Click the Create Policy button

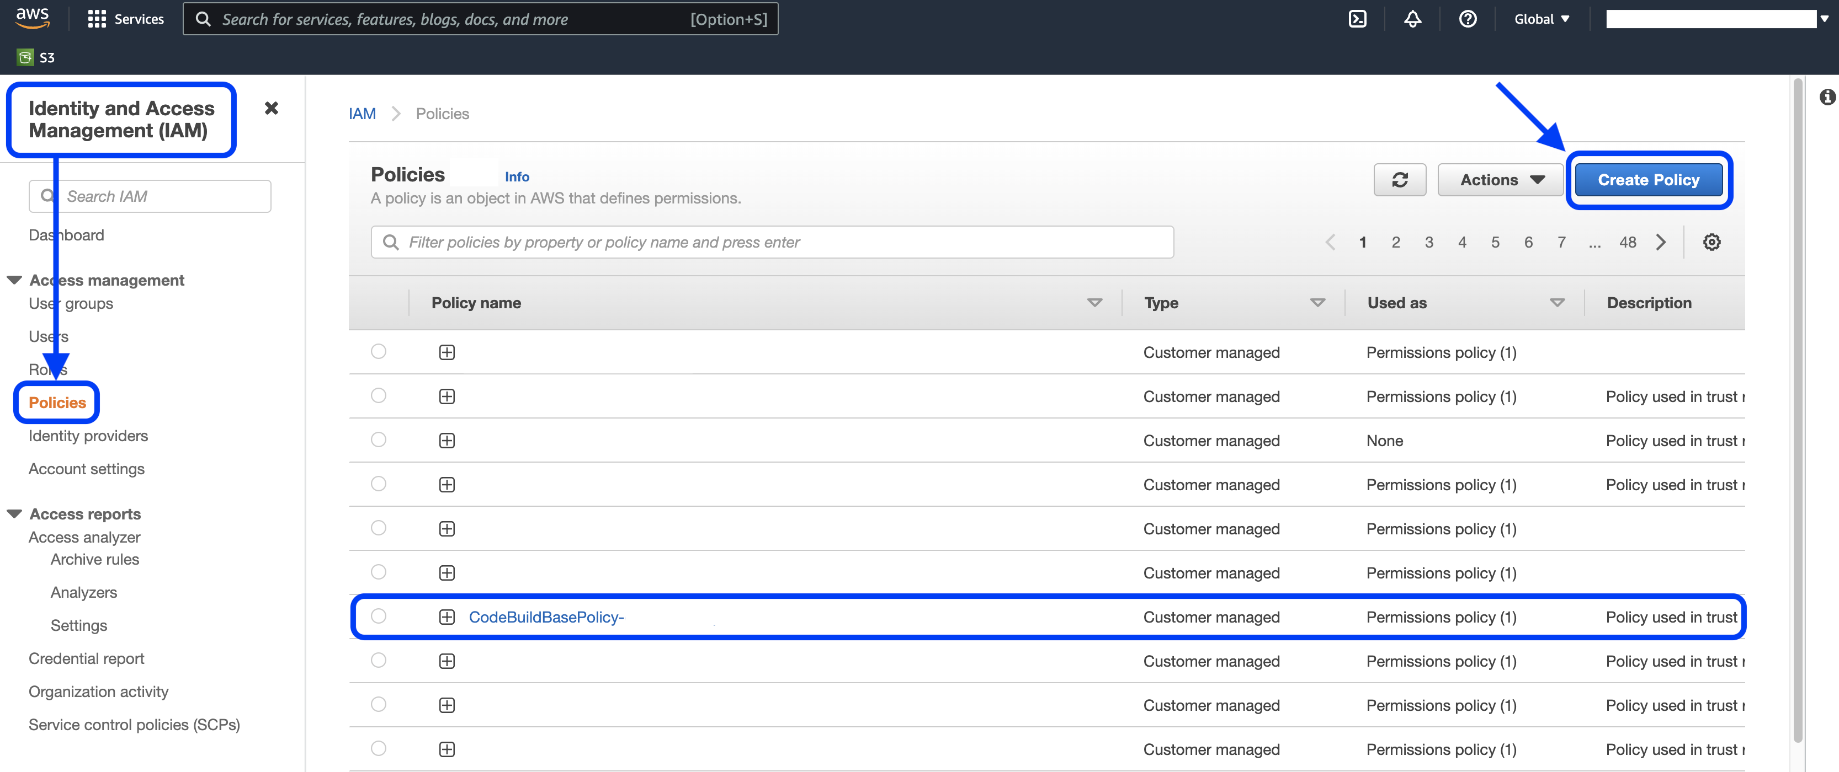[x=1647, y=180]
